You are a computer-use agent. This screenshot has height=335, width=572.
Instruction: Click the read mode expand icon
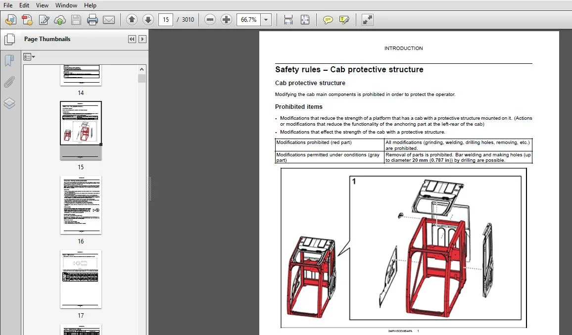click(367, 20)
